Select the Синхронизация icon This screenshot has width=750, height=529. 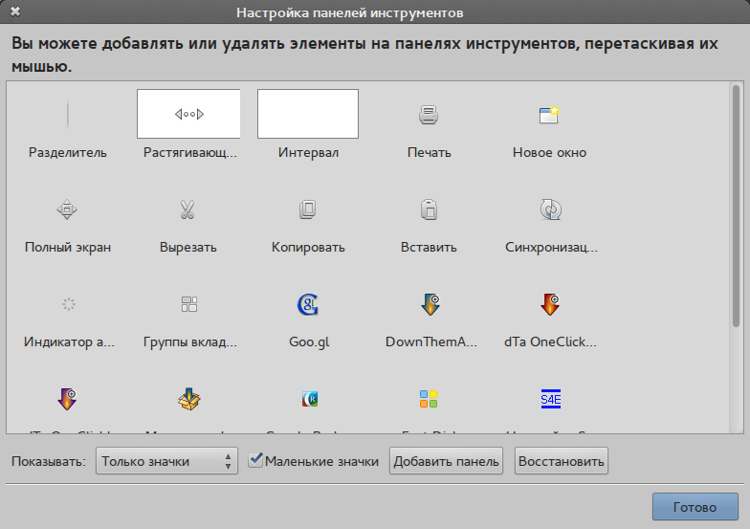point(549,209)
